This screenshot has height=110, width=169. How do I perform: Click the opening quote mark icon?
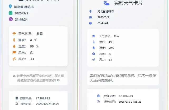[14, 76]
